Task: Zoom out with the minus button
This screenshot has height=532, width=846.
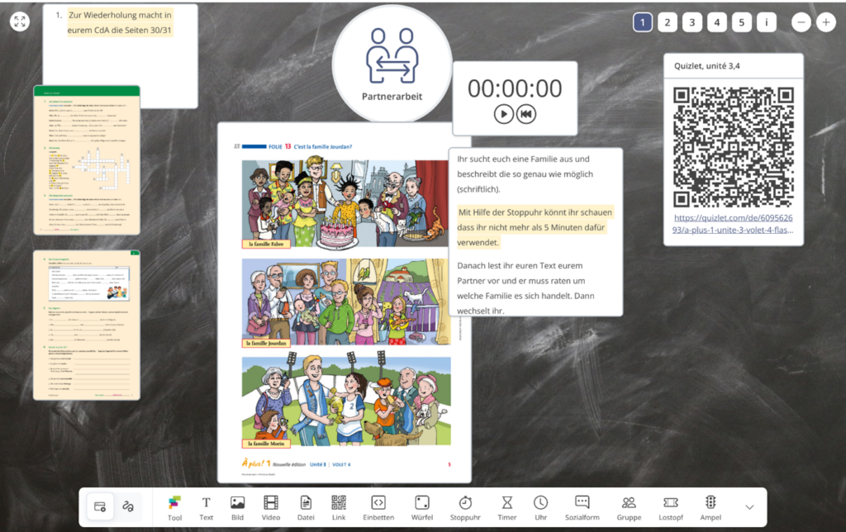Action: click(801, 22)
